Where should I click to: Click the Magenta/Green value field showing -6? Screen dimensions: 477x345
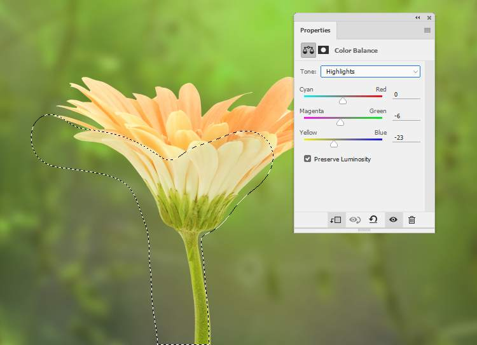406,116
